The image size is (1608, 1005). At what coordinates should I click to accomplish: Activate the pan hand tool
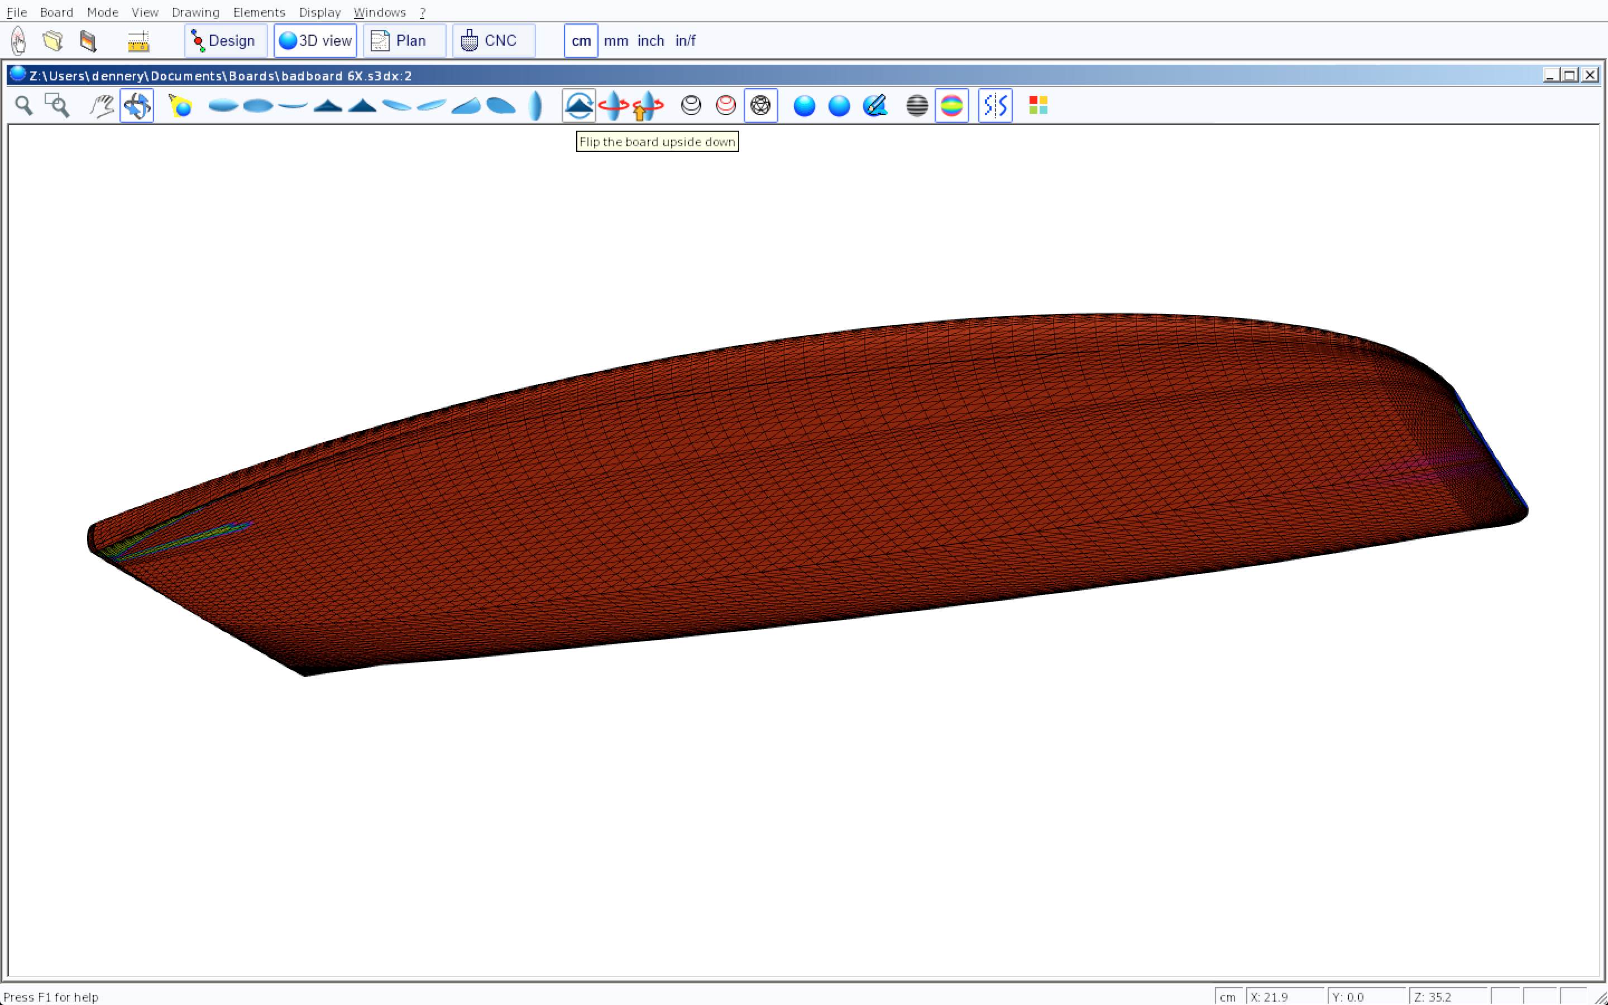[102, 106]
